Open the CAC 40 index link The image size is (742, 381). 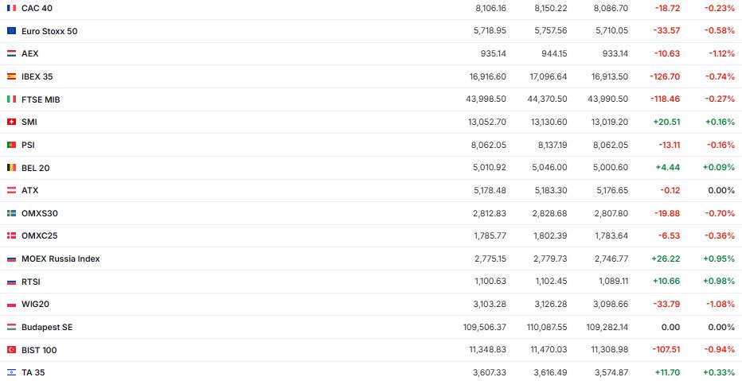(x=36, y=8)
